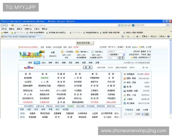172x138 pixels.
Task: Click the vertical scrollbar up arrow
Action: click(x=171, y=40)
